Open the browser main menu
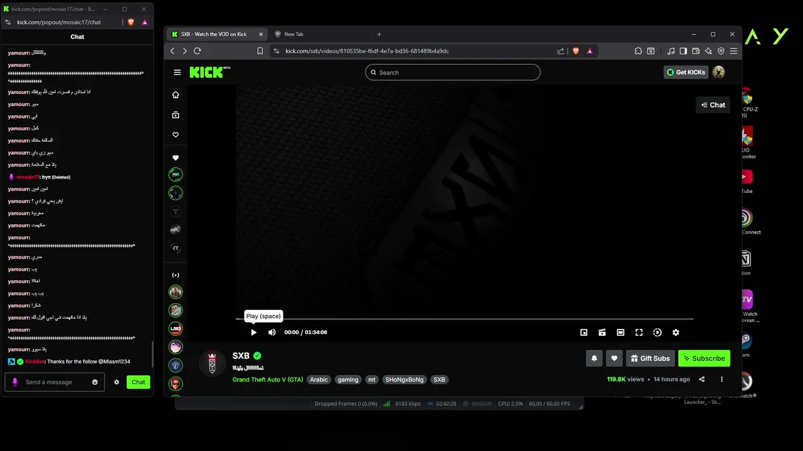 point(733,51)
